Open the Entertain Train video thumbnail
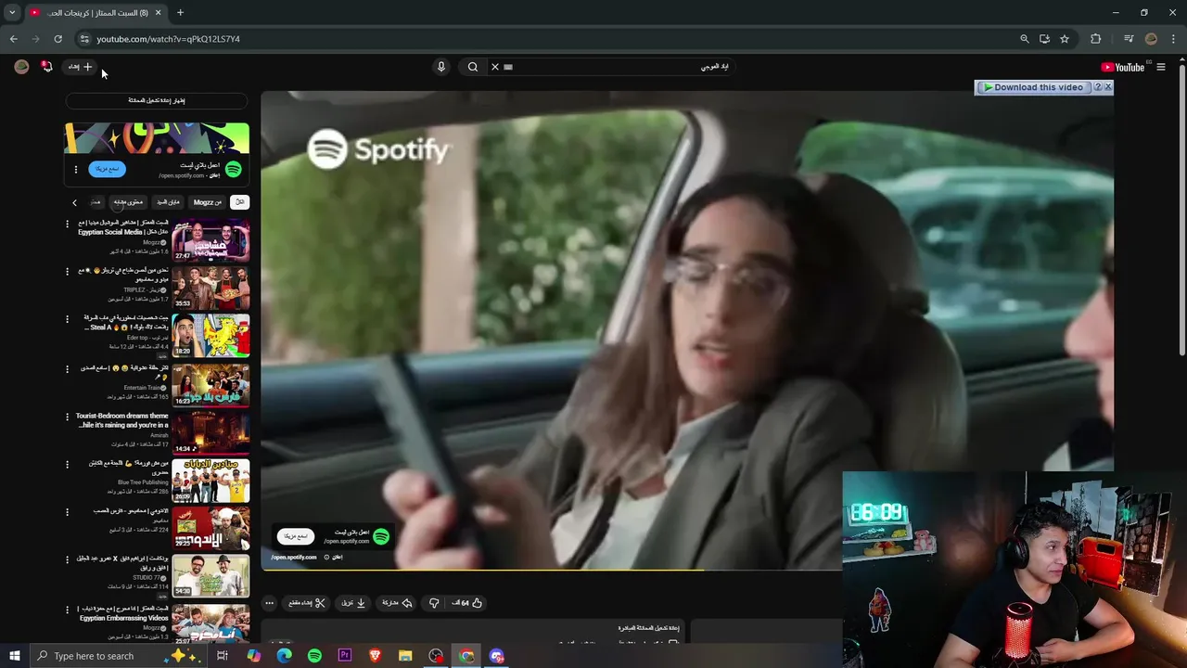1187x668 pixels. 211,385
